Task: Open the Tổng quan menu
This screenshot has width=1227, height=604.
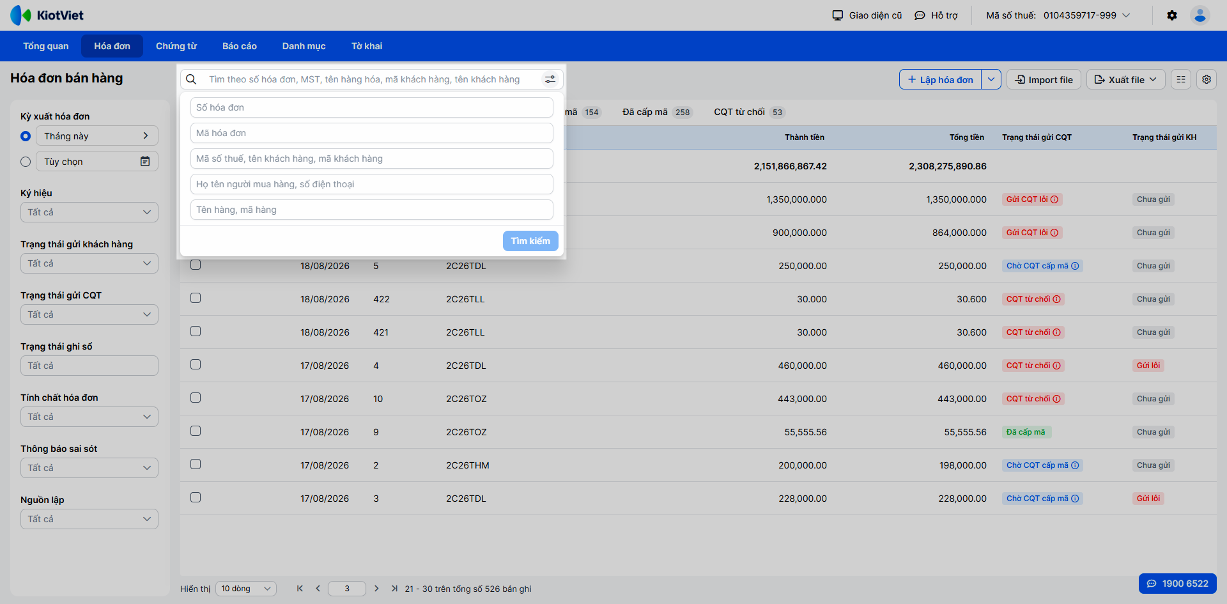Action: pos(46,46)
